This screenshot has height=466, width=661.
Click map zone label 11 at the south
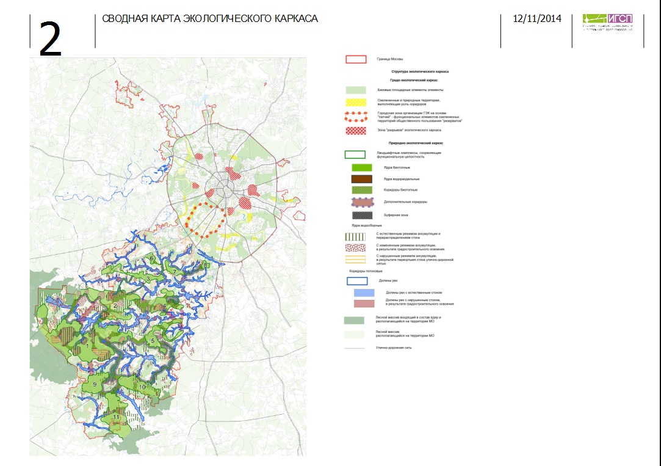(117, 417)
